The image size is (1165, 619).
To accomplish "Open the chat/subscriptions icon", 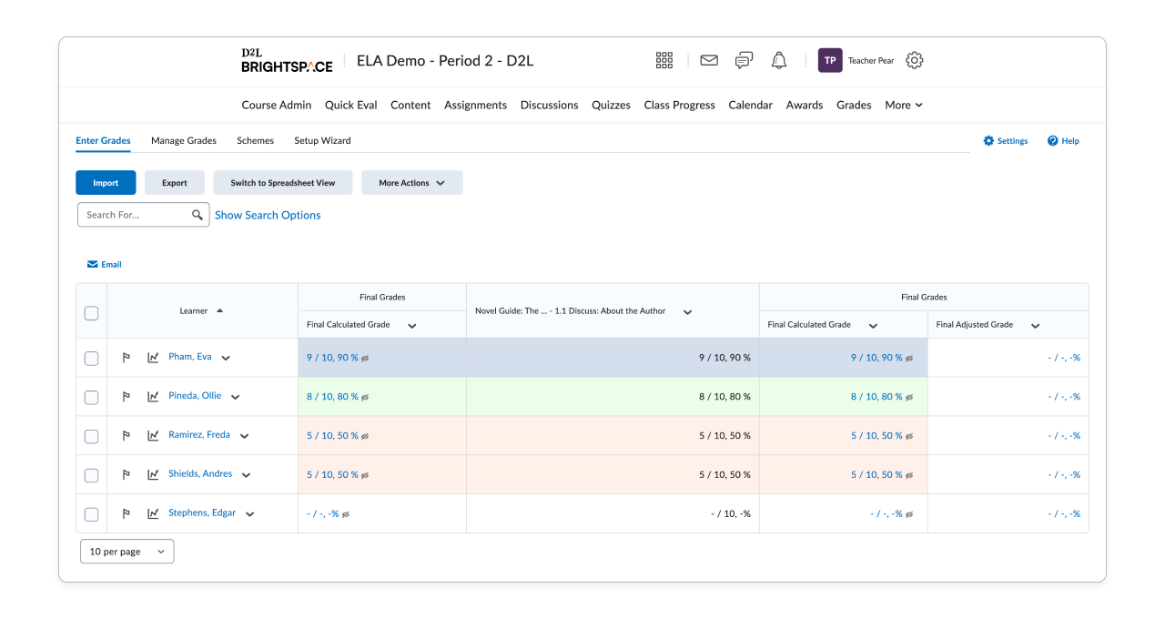I will [744, 59].
